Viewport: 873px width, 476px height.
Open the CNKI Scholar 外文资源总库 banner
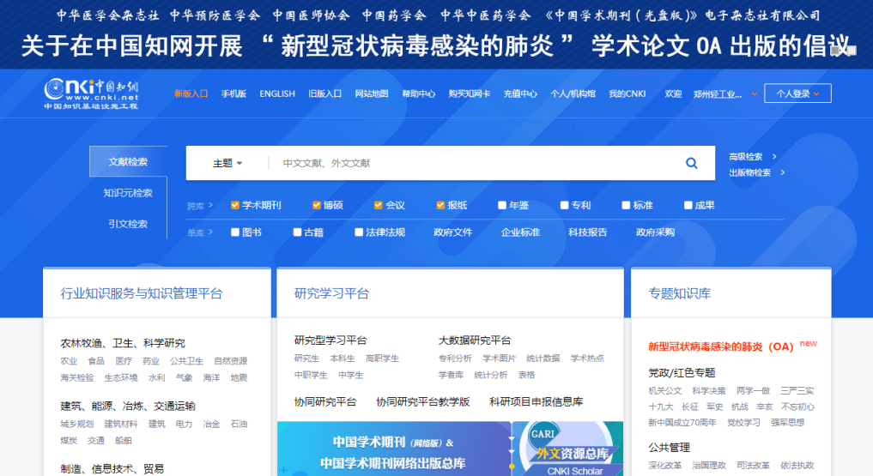click(x=569, y=449)
